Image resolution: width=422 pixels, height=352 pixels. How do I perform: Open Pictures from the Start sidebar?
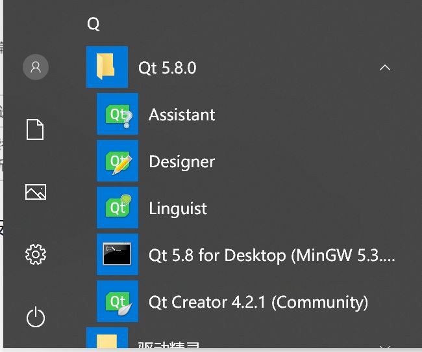35,191
